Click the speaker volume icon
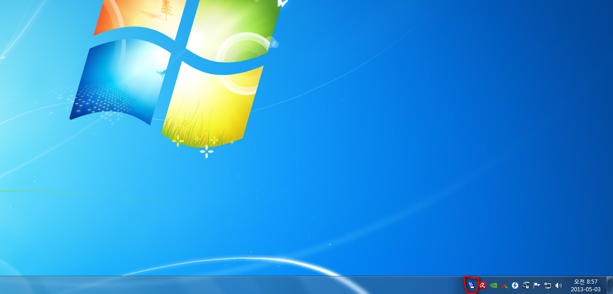This screenshot has width=613, height=294. coord(559,285)
